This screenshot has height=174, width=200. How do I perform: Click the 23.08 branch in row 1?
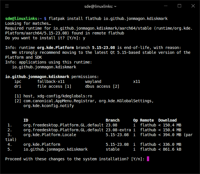(x=111, y=125)
